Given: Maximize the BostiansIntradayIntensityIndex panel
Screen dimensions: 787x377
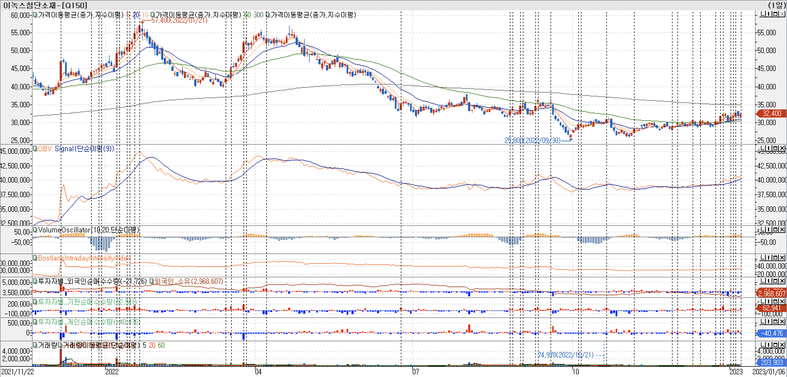Looking at the screenshot, I should pos(775,258).
